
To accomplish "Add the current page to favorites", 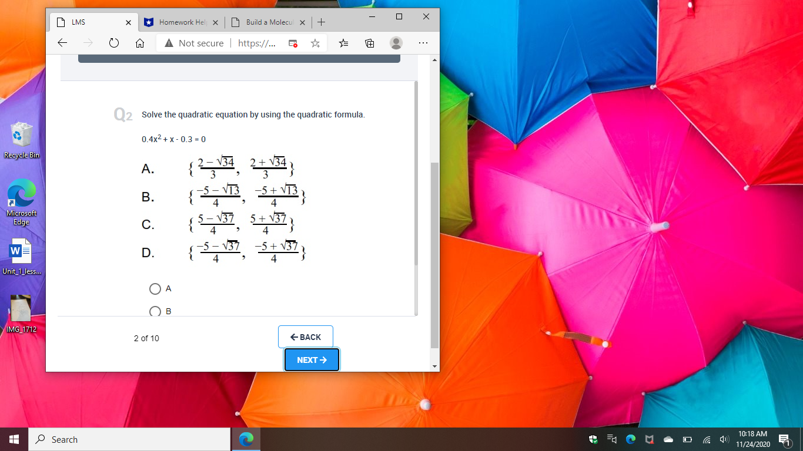I will tap(315, 42).
